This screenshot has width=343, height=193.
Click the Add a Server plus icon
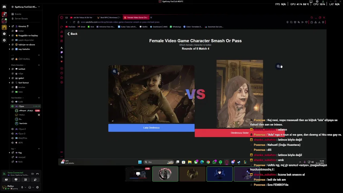(x=4, y=34)
